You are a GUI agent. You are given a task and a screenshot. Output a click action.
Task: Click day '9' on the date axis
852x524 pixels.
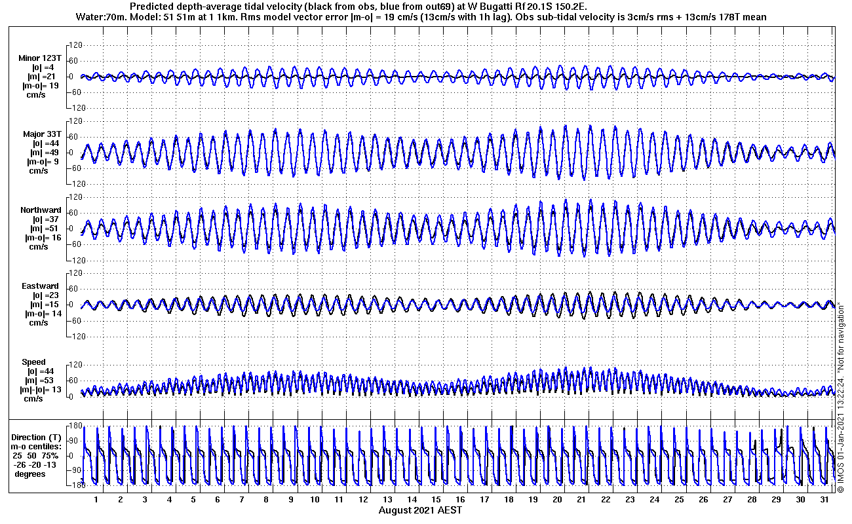[290, 500]
